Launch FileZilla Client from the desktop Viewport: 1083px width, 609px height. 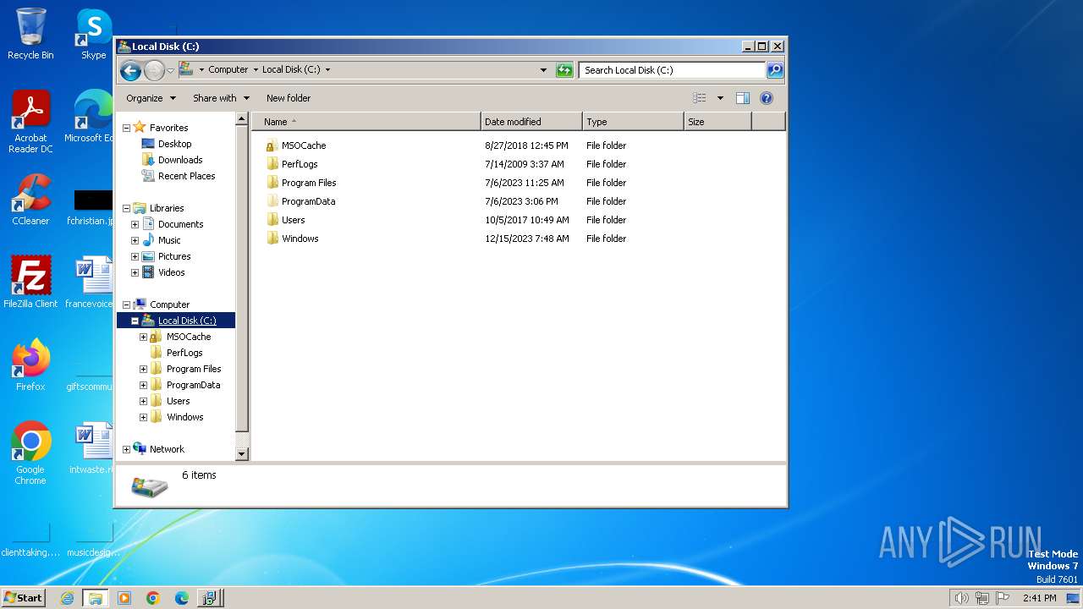coord(30,283)
